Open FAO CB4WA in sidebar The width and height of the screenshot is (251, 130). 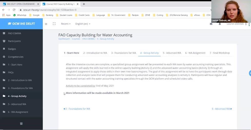21,33
